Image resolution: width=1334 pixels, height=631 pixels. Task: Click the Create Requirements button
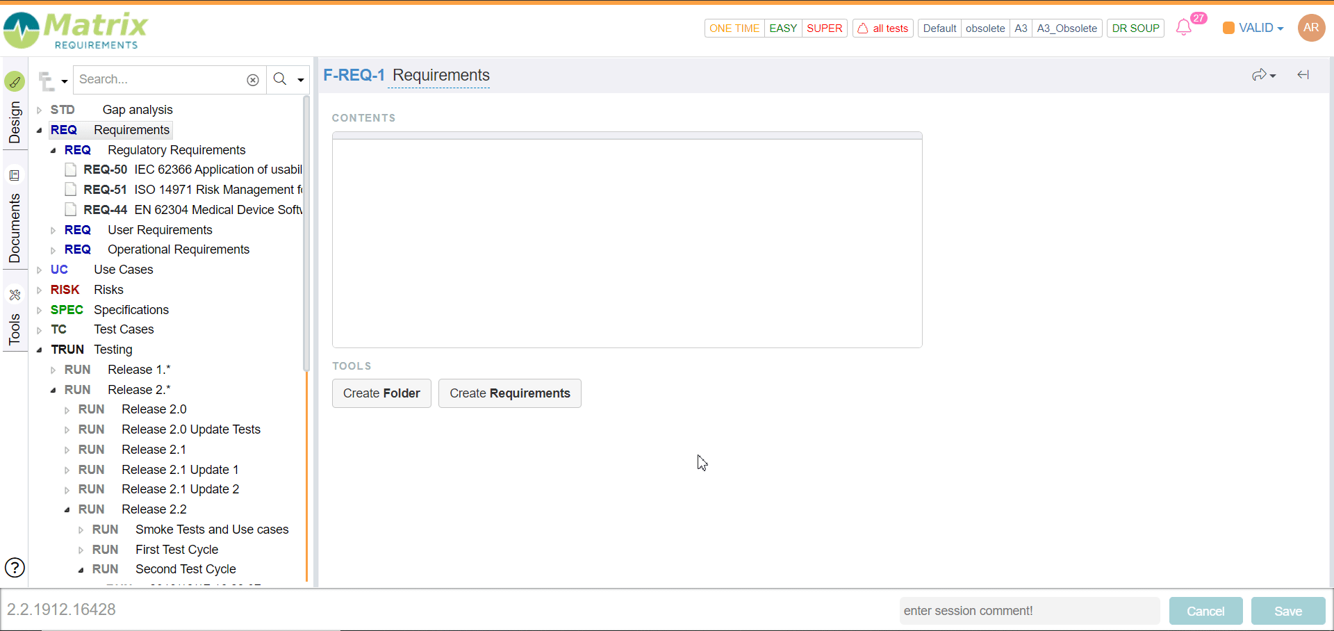(509, 393)
